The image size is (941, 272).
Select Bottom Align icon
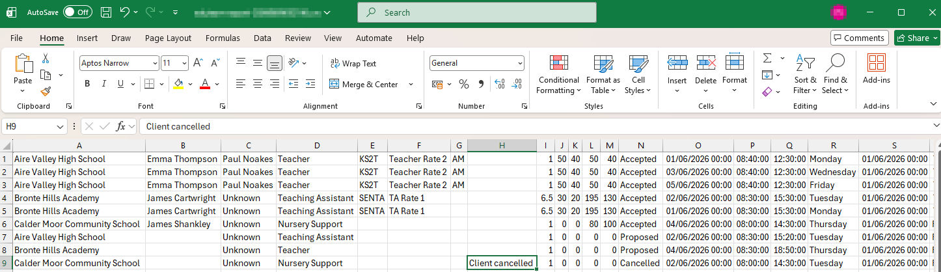pos(275,63)
